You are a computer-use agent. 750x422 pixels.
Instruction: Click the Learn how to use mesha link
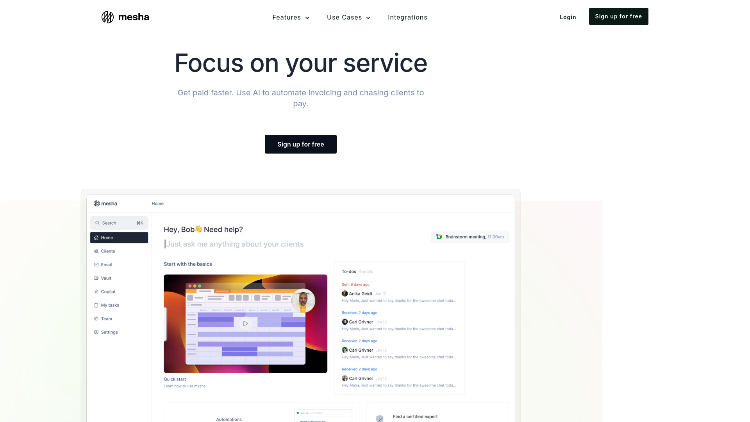tap(184, 386)
